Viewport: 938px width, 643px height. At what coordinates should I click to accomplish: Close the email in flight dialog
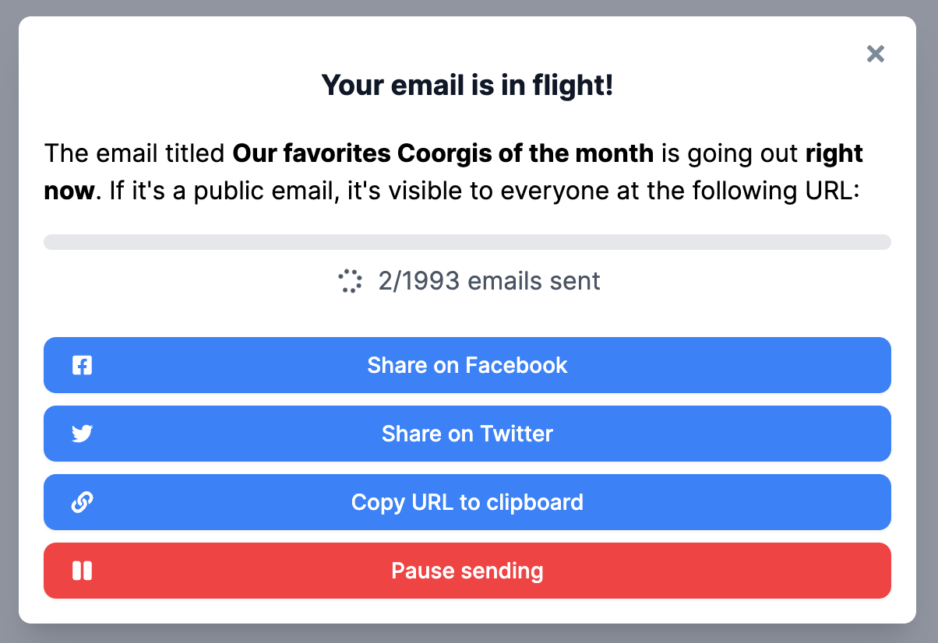[x=876, y=54]
